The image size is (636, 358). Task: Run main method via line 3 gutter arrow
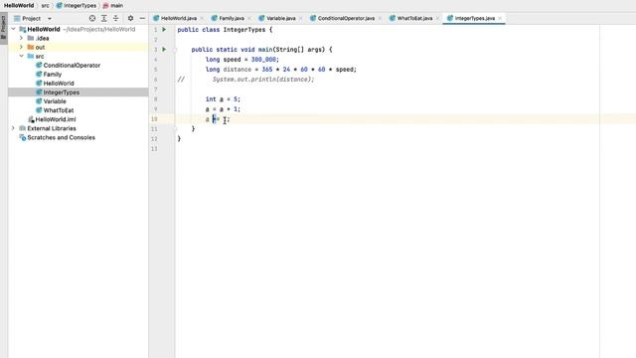click(x=164, y=50)
